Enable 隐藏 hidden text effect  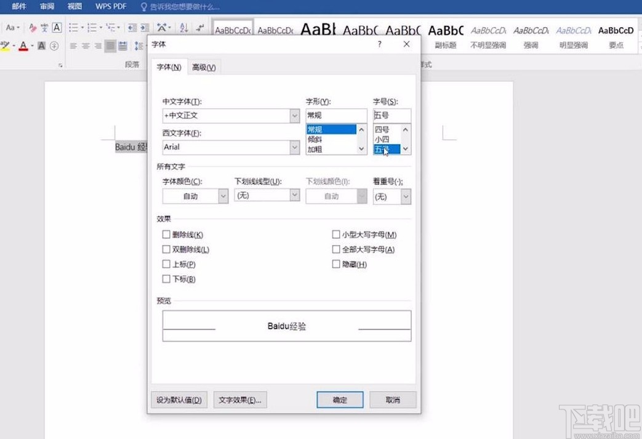tap(336, 264)
